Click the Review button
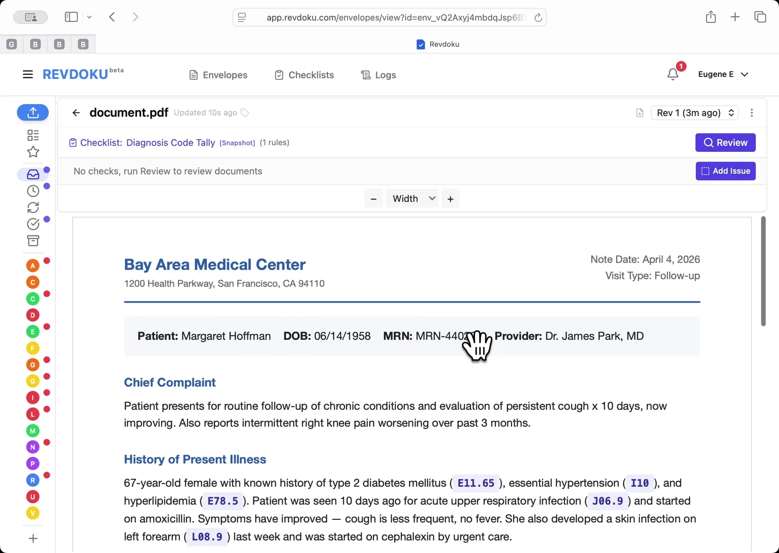The height and width of the screenshot is (553, 779). point(725,143)
